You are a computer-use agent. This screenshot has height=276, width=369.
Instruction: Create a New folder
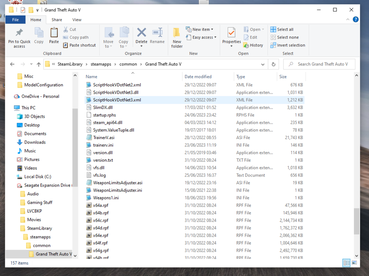177,37
